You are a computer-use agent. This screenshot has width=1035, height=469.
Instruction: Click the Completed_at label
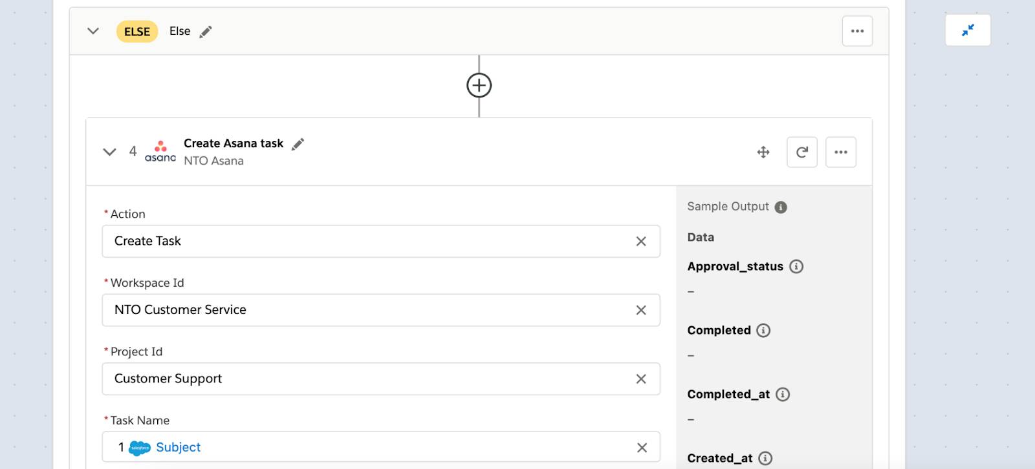(728, 394)
